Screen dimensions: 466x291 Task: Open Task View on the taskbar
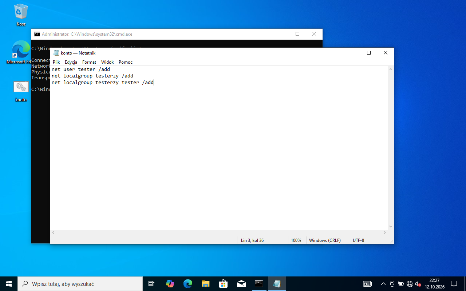point(151,284)
